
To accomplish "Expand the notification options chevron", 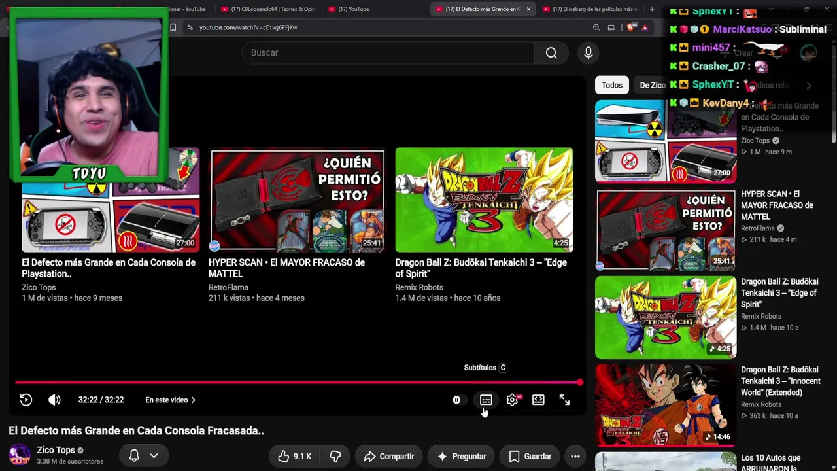I will [154, 456].
